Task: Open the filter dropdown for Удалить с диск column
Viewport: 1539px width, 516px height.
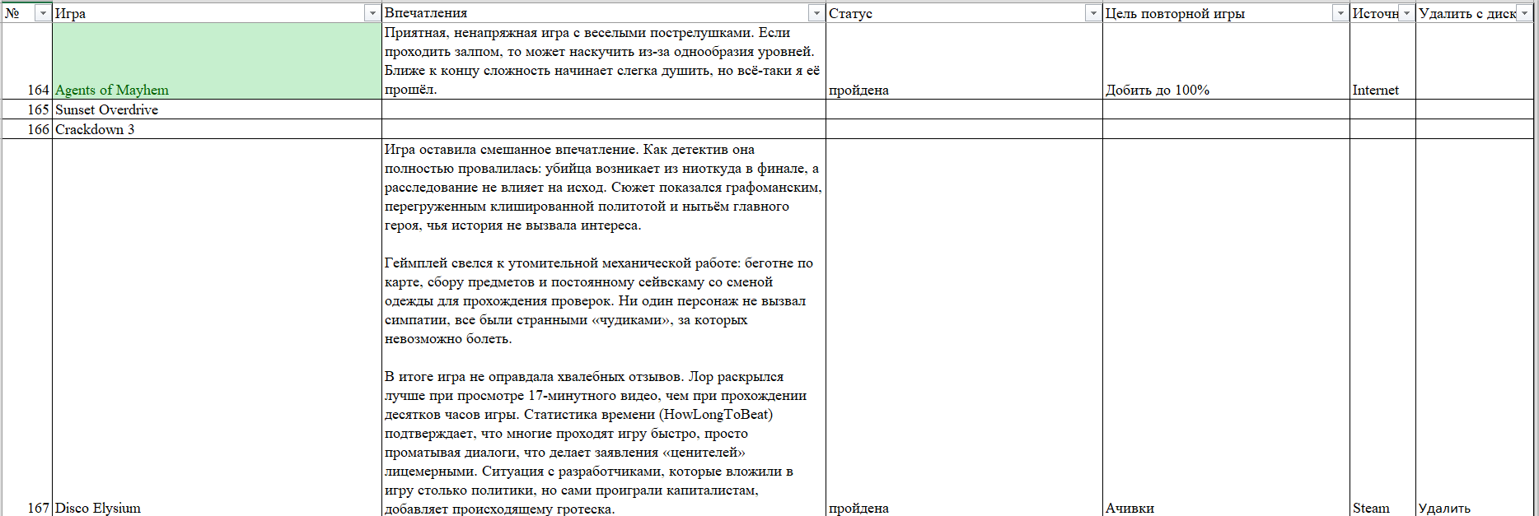Action: [x=1523, y=14]
